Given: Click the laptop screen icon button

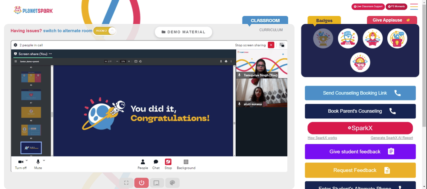Looking at the screenshot, I should [x=157, y=183].
